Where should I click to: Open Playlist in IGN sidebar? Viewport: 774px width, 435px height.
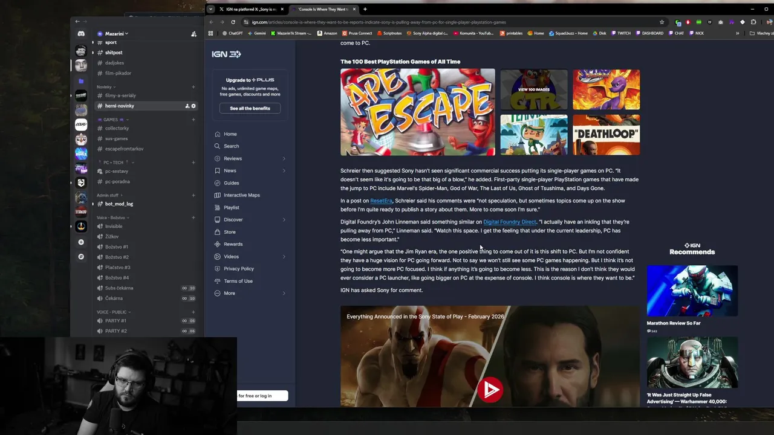pos(231,207)
